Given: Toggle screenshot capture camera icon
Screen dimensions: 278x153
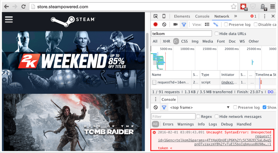Looking at the screenshot, I should (x=175, y=24).
